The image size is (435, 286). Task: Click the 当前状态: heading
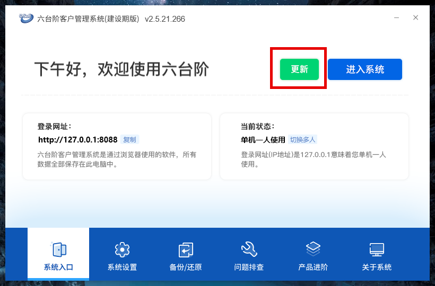pyautogui.click(x=257, y=127)
